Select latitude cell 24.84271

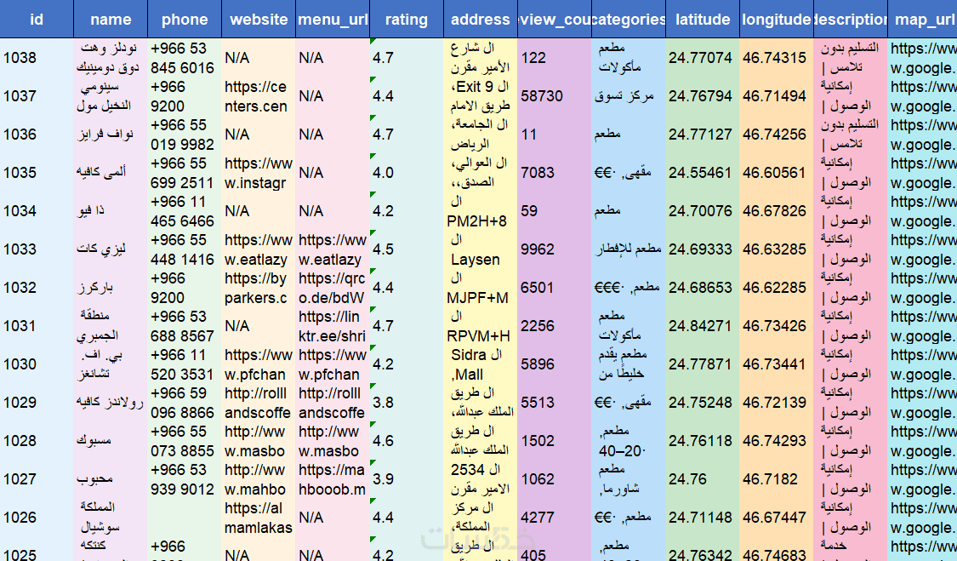coord(703,326)
